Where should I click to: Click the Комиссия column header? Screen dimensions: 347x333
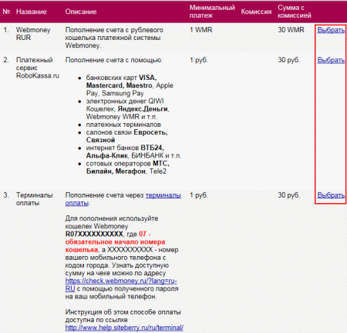coord(256,12)
